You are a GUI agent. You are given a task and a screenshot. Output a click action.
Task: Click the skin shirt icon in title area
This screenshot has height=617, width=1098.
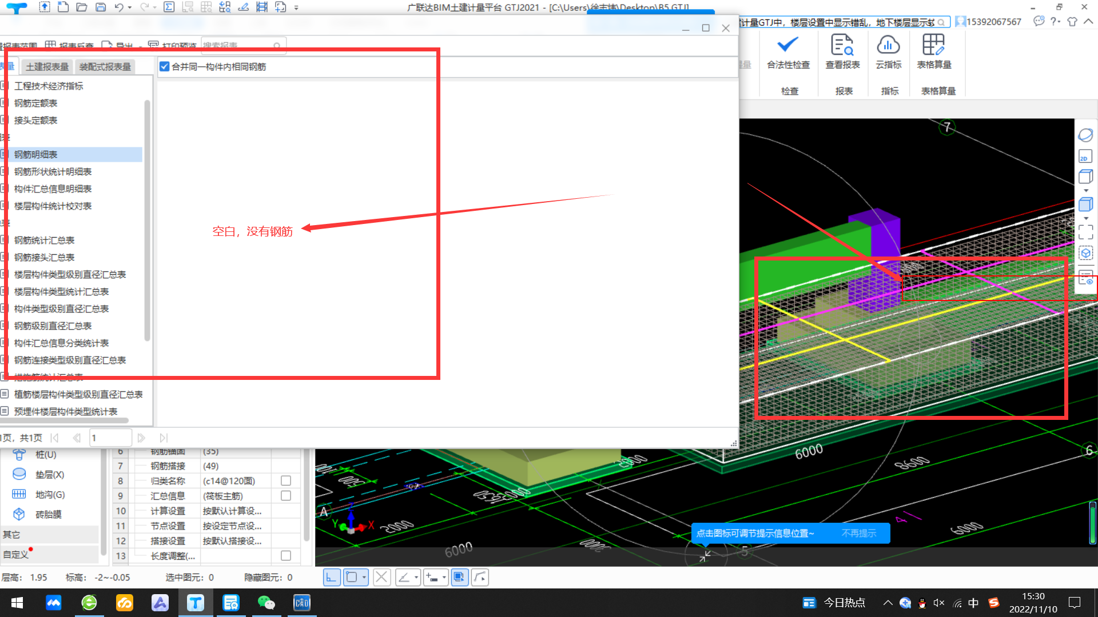point(1072,22)
